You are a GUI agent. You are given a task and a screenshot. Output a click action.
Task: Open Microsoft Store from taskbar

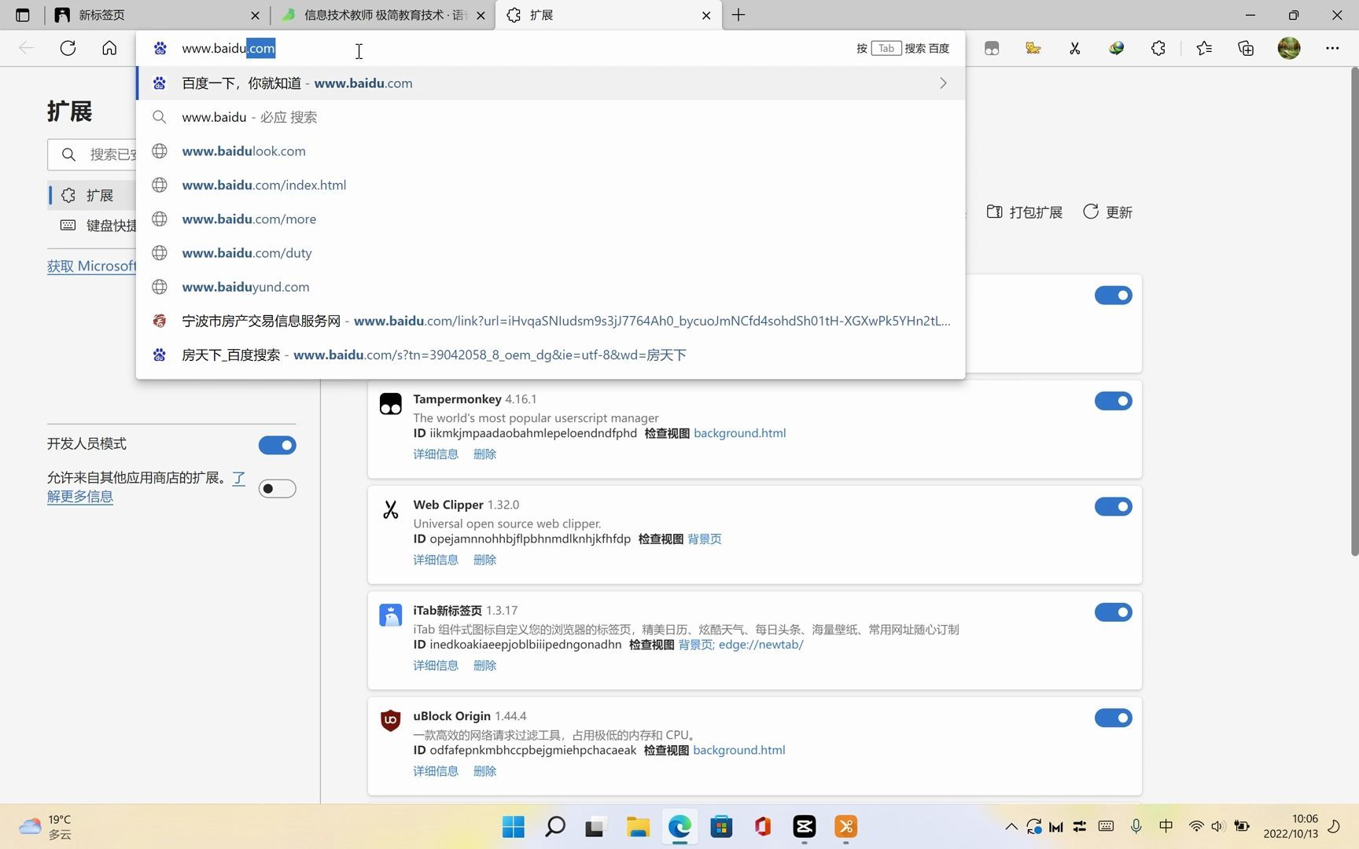(721, 826)
